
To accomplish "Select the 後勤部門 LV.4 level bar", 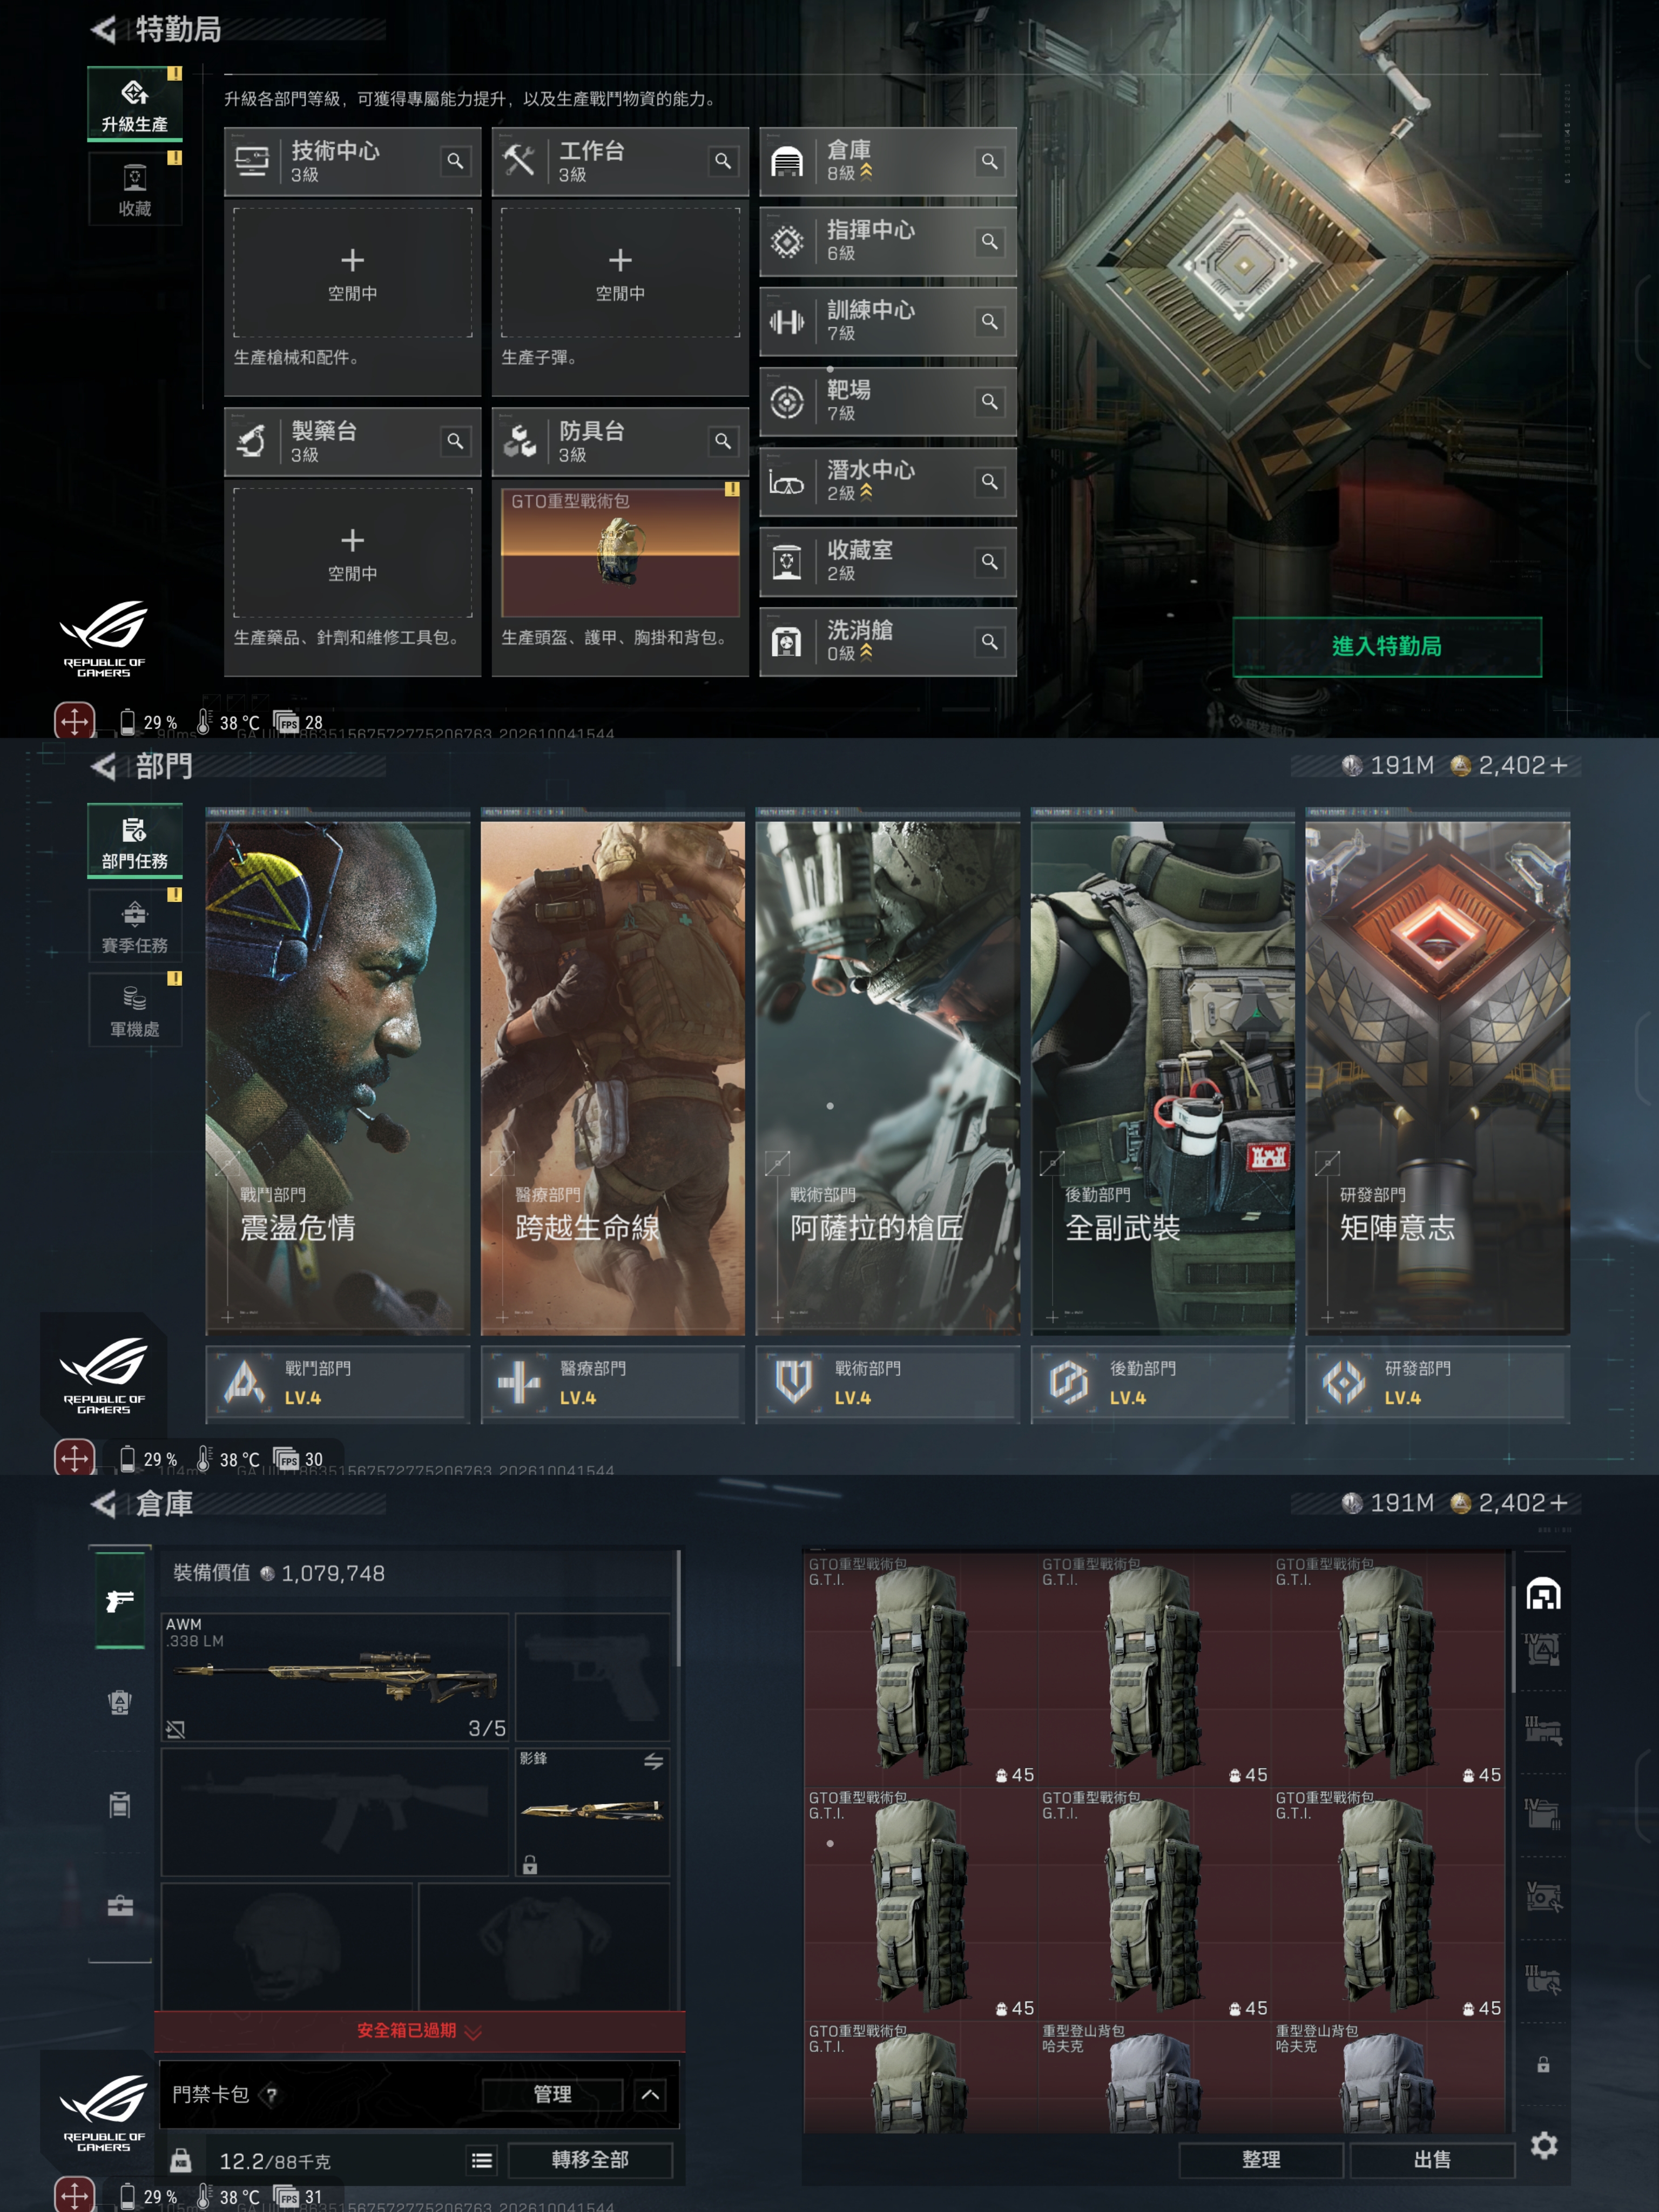I will (x=1163, y=1384).
